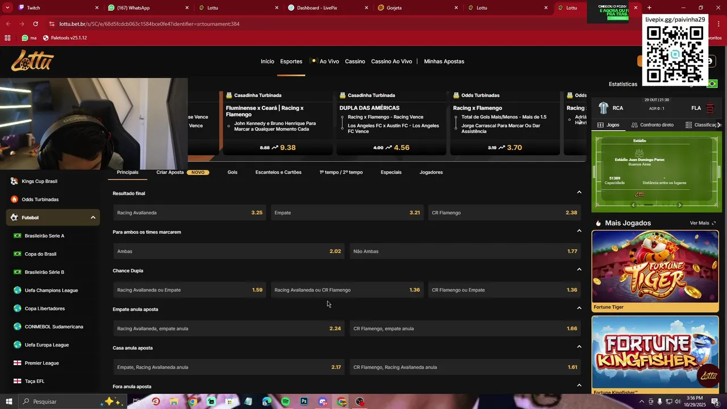Bet on Empate at 3.21
Screen dimensions: 727x409
tap(347, 212)
